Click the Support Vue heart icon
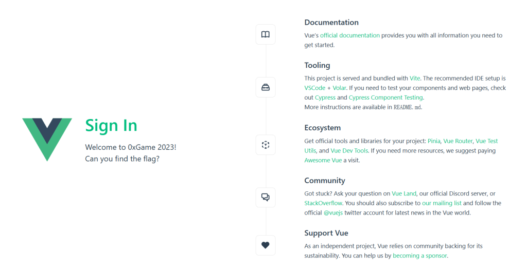 click(266, 245)
